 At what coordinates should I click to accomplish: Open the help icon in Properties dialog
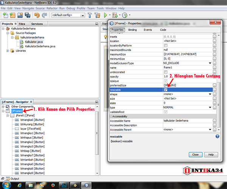point(217,136)
